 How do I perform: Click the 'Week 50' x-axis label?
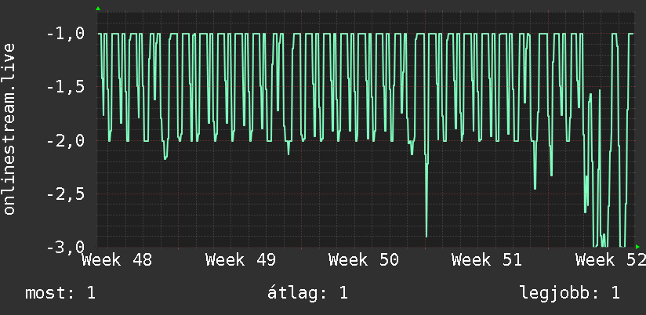click(364, 260)
